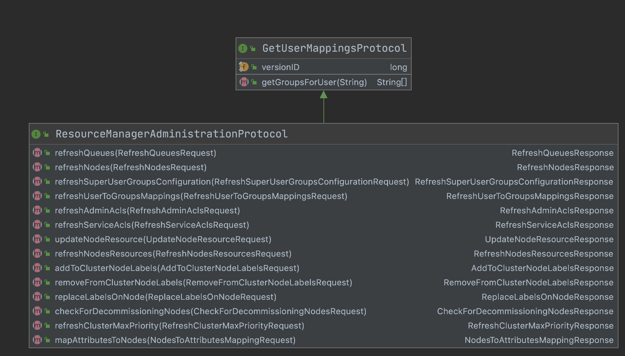
Task: Click the method icon for refreshSuperUserGroupsConfiguration
Action: 37,181
